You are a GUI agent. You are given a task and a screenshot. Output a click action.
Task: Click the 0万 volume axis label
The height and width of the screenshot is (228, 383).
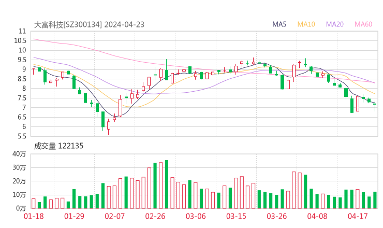click(x=21, y=208)
